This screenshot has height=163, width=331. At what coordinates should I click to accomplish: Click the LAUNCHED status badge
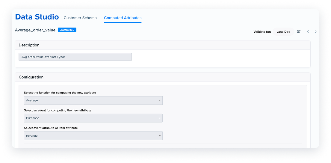click(x=67, y=30)
